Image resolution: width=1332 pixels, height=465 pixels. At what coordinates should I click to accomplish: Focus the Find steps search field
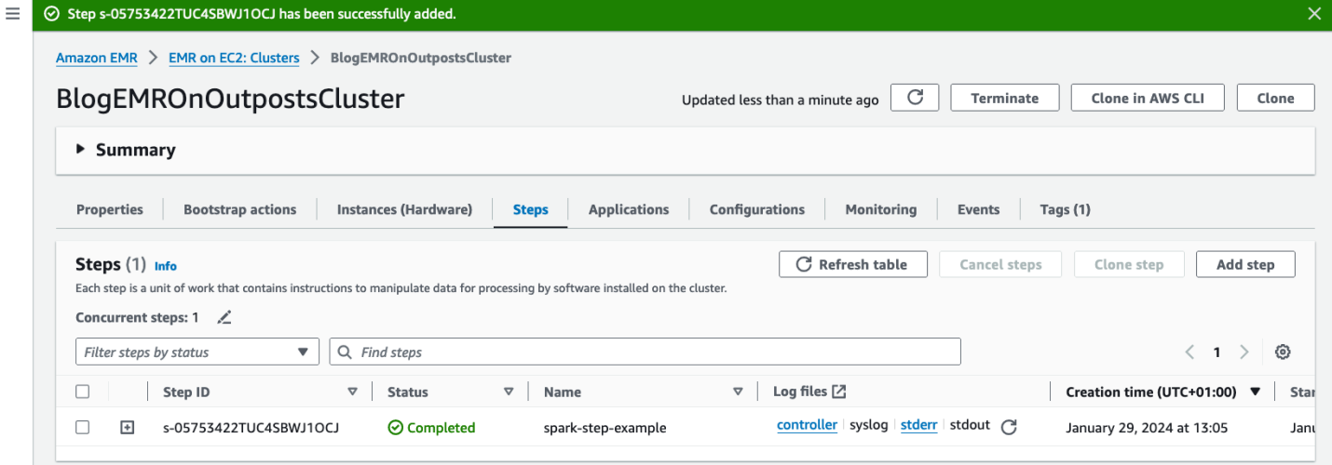(645, 352)
